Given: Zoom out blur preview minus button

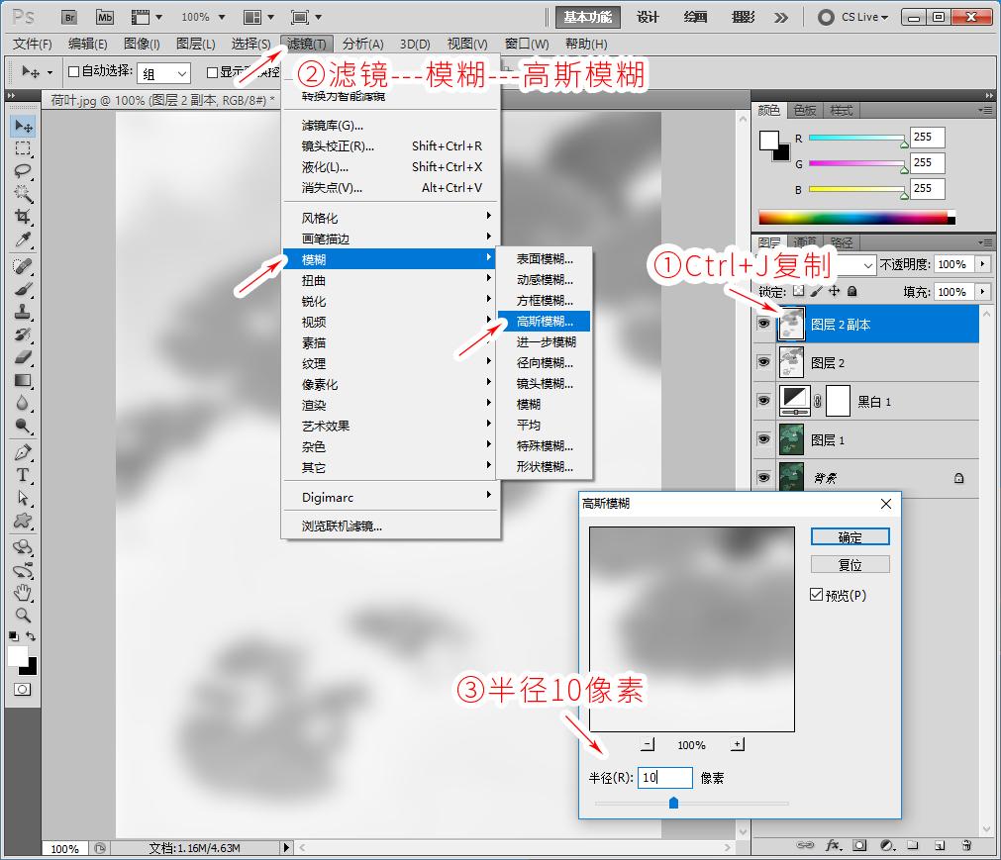Looking at the screenshot, I should (x=648, y=744).
